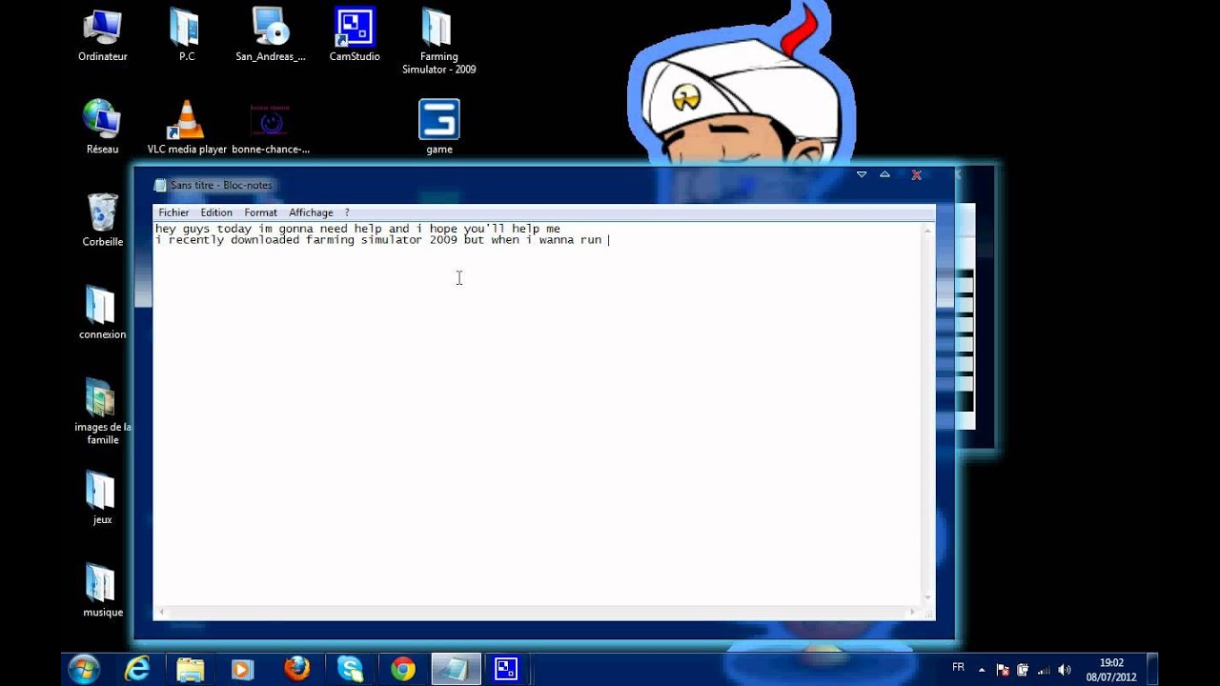Click the Bloc-notes title bar icon

160,185
